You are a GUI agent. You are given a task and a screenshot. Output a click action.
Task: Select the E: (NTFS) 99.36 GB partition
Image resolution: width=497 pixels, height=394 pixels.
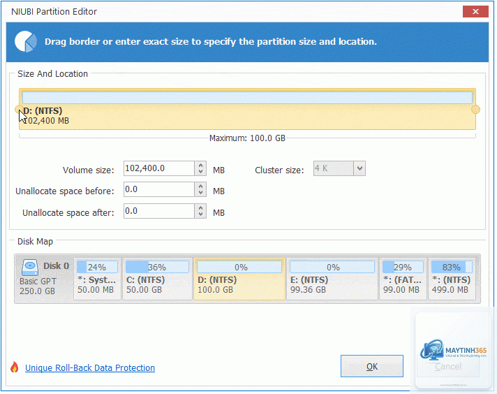(332, 279)
